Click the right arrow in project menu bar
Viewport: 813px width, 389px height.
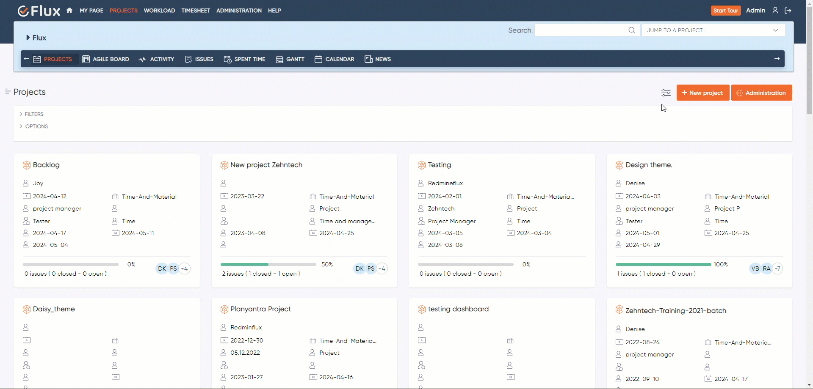(777, 59)
